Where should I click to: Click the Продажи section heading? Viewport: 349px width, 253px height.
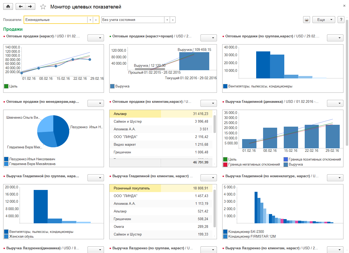click(x=13, y=29)
